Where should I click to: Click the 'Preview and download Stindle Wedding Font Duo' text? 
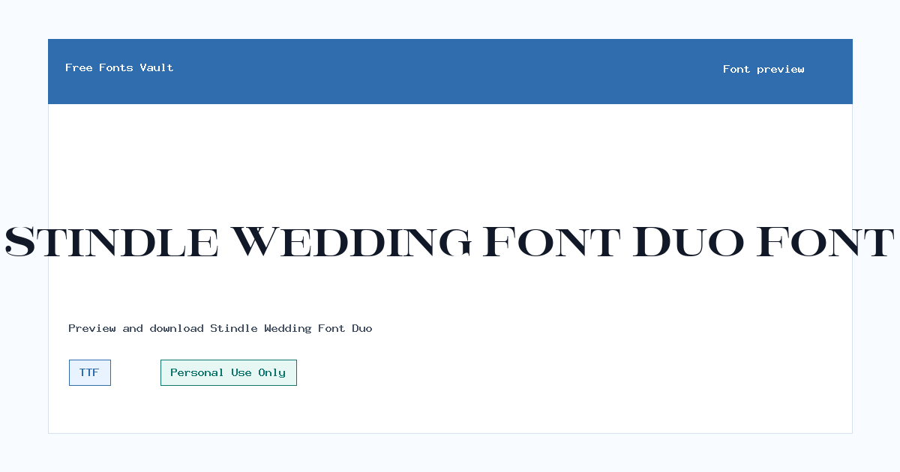tap(220, 328)
